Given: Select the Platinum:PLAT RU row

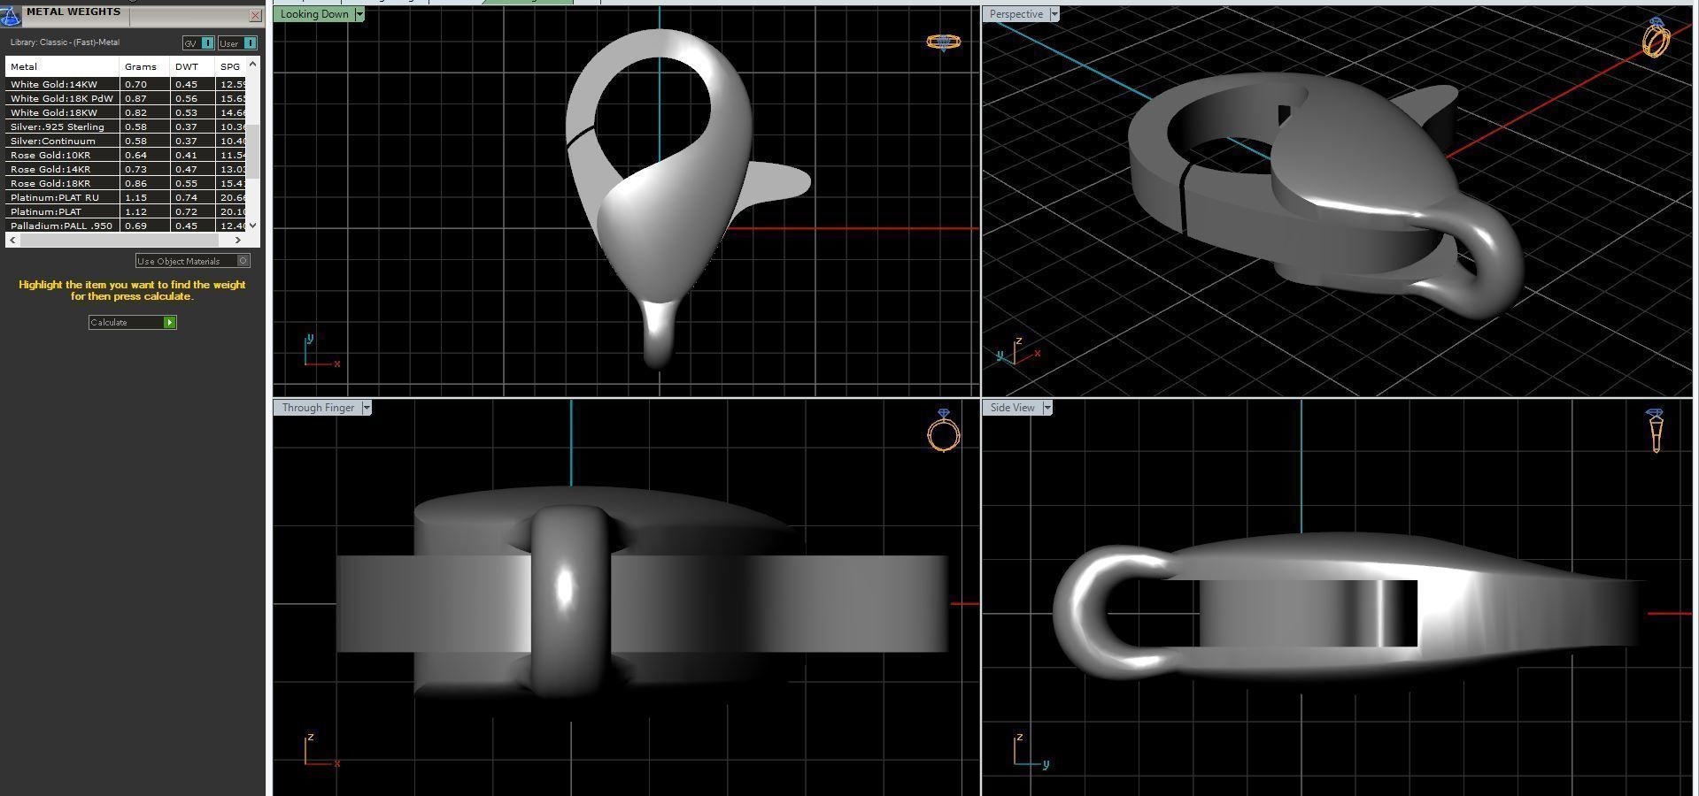Looking at the screenshot, I should (x=127, y=197).
